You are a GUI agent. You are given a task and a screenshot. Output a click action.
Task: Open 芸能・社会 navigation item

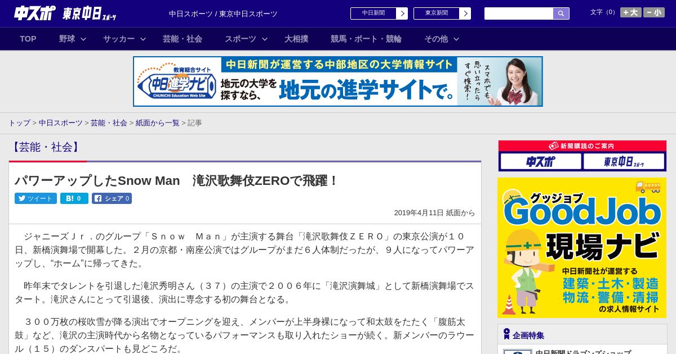click(183, 39)
